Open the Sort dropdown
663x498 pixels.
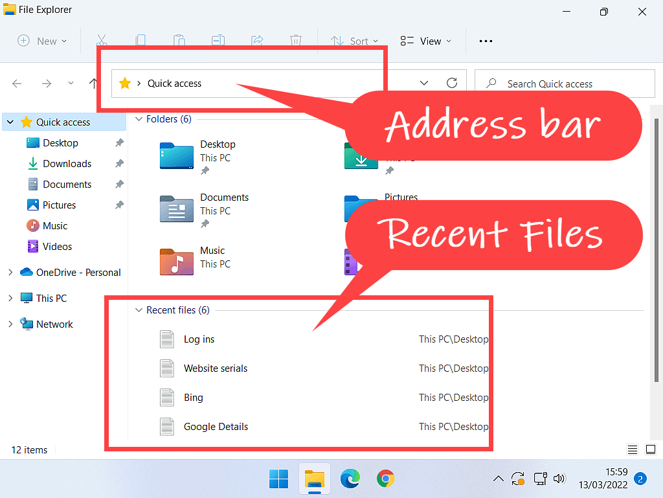[354, 41]
